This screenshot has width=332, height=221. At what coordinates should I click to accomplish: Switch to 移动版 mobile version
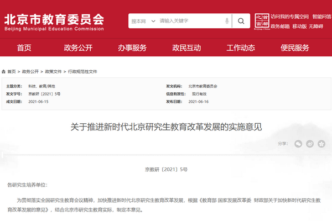299,27
